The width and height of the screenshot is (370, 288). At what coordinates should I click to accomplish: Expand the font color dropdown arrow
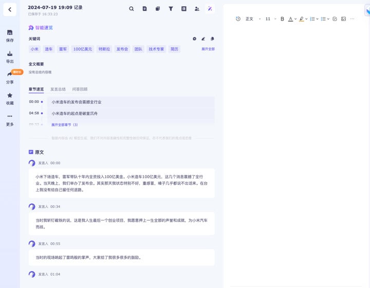point(295,19)
